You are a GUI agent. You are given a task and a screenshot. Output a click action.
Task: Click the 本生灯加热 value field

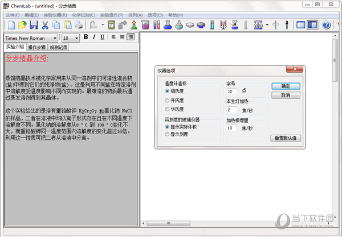pyautogui.click(x=231, y=110)
